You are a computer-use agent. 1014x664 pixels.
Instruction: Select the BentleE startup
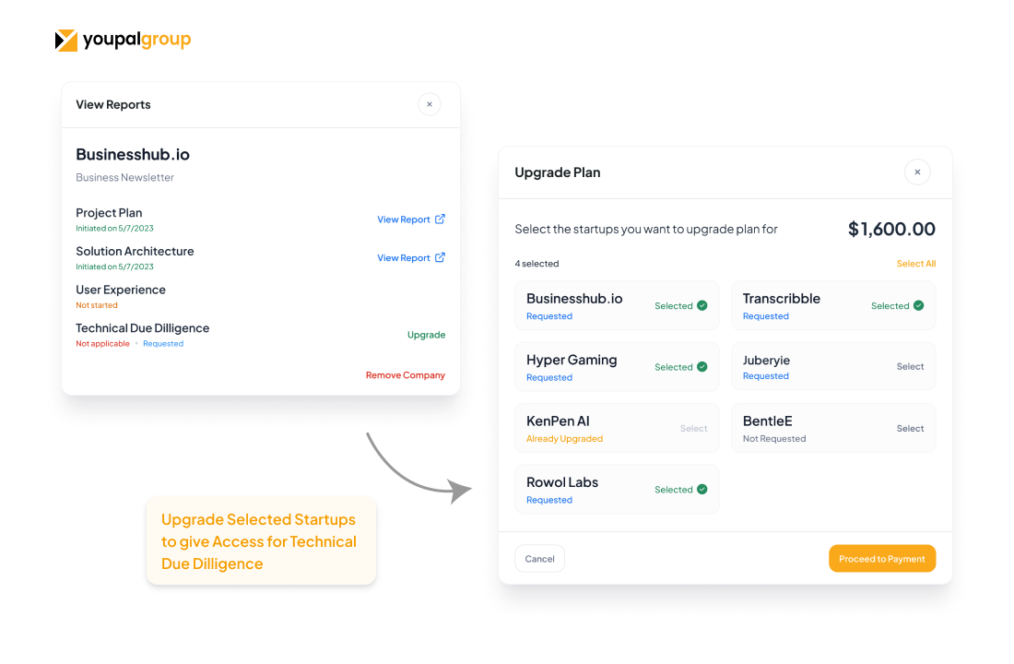click(910, 429)
